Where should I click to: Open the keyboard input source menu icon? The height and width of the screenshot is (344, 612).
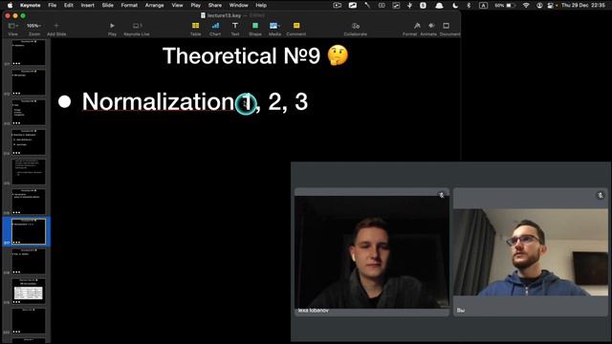point(483,6)
